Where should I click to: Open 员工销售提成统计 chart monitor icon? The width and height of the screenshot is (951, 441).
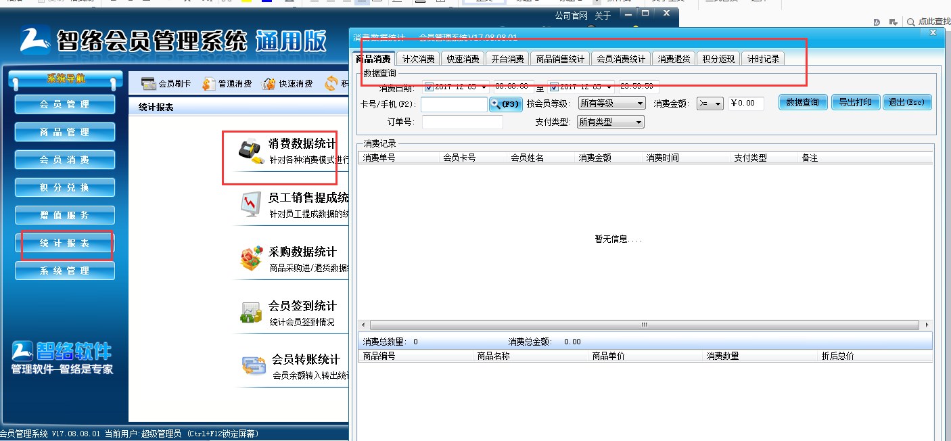[250, 204]
